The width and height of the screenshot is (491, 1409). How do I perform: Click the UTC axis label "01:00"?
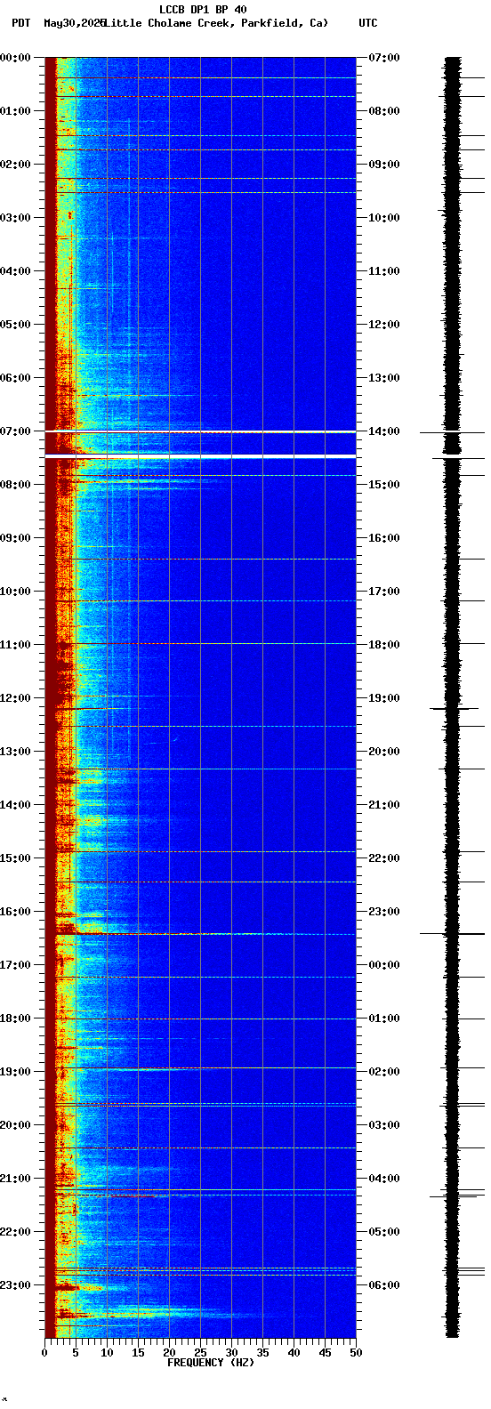pyautogui.click(x=384, y=1019)
